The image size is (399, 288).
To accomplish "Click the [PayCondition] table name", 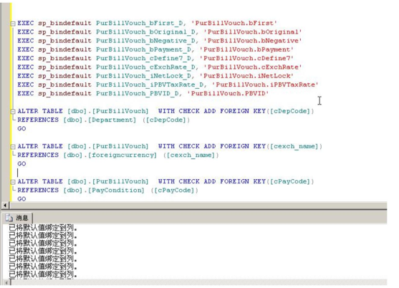I will click(x=116, y=190).
